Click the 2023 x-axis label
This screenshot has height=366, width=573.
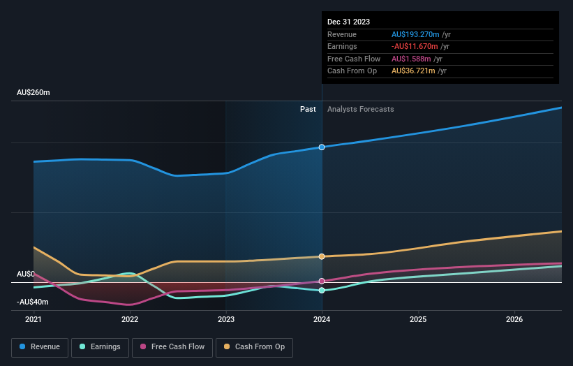(226, 319)
